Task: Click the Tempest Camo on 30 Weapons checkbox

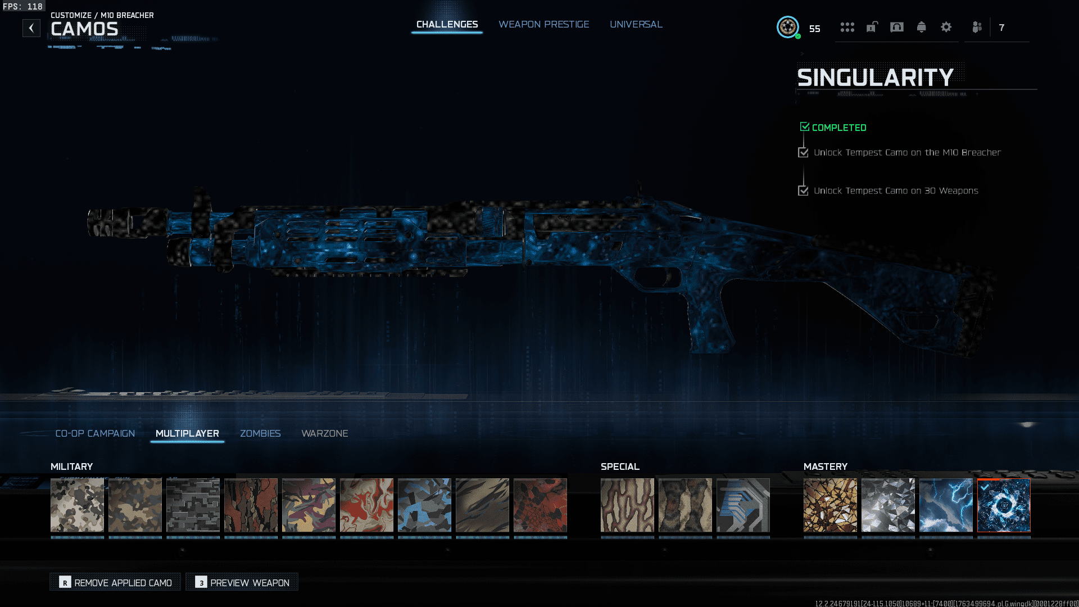Action: pos(803,191)
